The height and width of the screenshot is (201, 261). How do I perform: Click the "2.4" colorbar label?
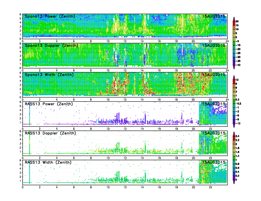click(238, 136)
